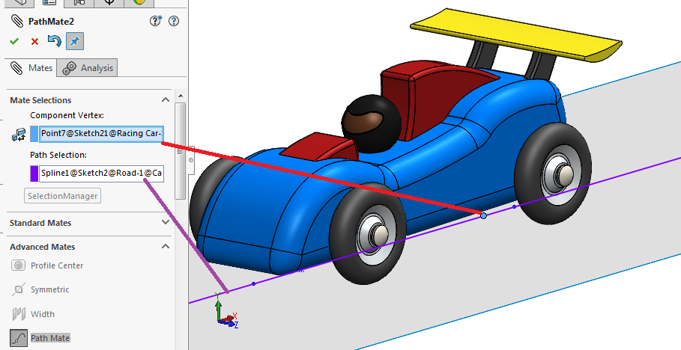Click the yellow rear spoiler of the car
The width and height of the screenshot is (681, 350).
tap(516, 35)
